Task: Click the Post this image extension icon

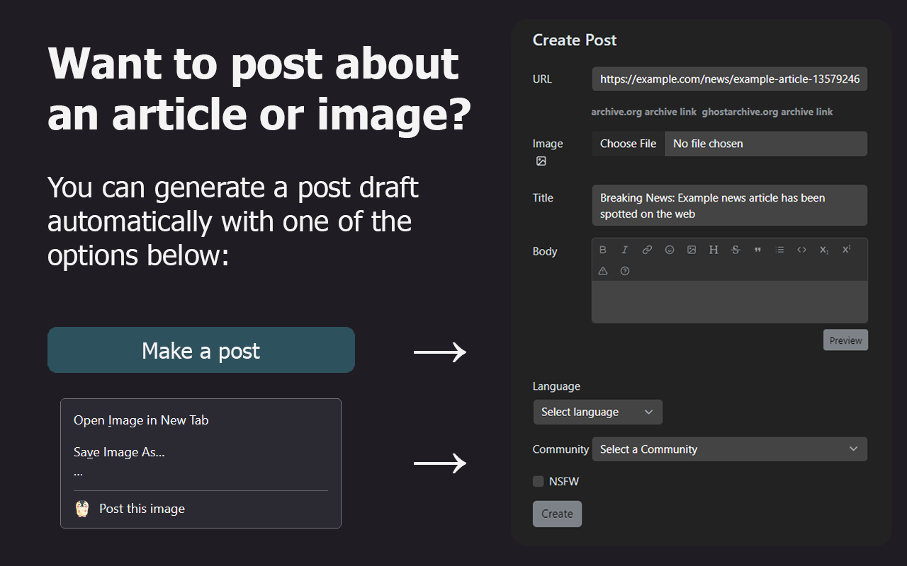Action: coord(82,509)
